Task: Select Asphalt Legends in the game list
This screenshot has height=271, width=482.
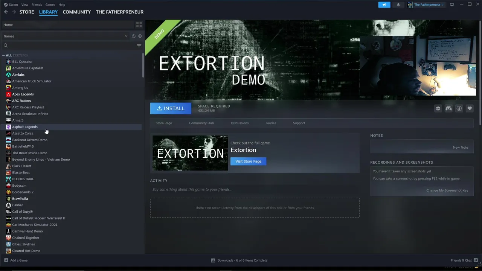Action: tap(71, 127)
